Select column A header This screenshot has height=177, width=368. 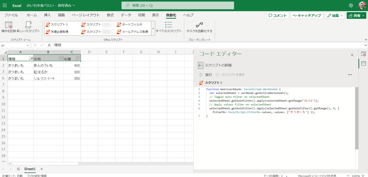pos(21,52)
